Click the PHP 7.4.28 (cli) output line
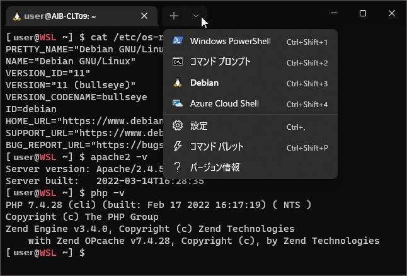Viewport: 407px width, 276px height. [x=158, y=205]
